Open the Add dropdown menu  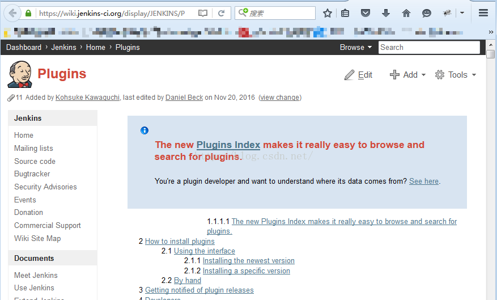pyautogui.click(x=407, y=75)
